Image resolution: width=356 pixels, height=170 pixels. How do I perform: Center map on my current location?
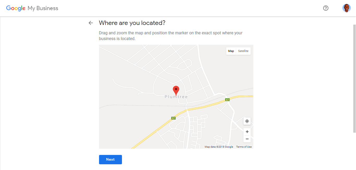pyautogui.click(x=247, y=121)
